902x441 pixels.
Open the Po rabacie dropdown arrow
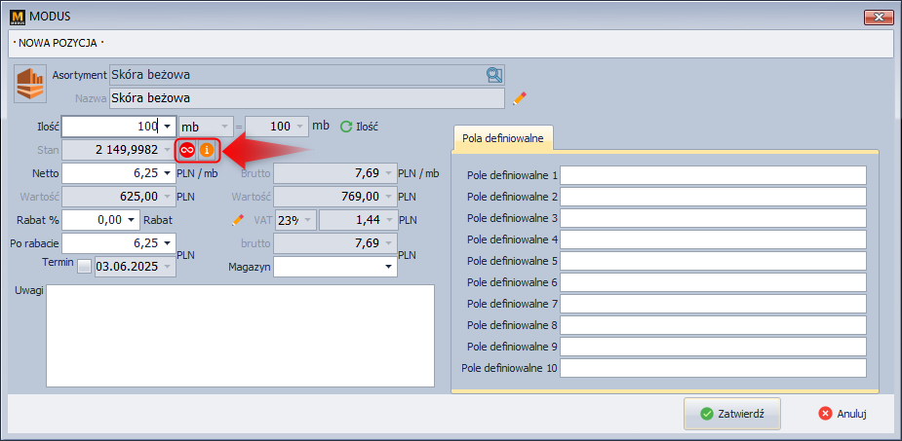click(168, 242)
